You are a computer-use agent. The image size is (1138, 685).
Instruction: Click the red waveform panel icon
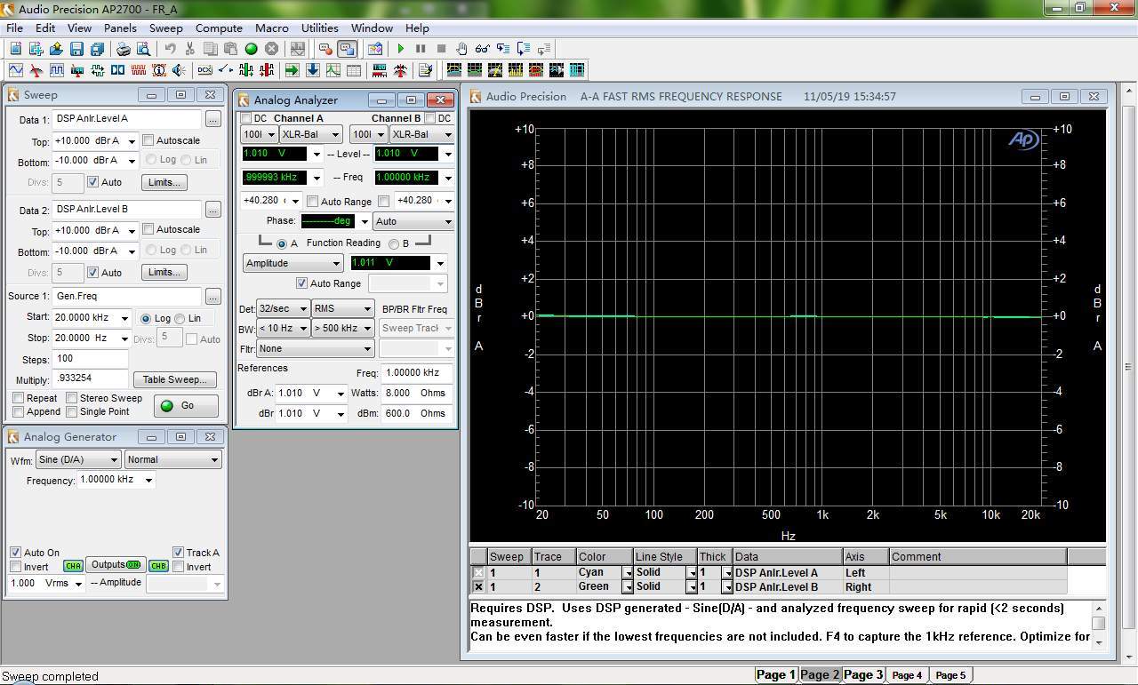(x=138, y=70)
